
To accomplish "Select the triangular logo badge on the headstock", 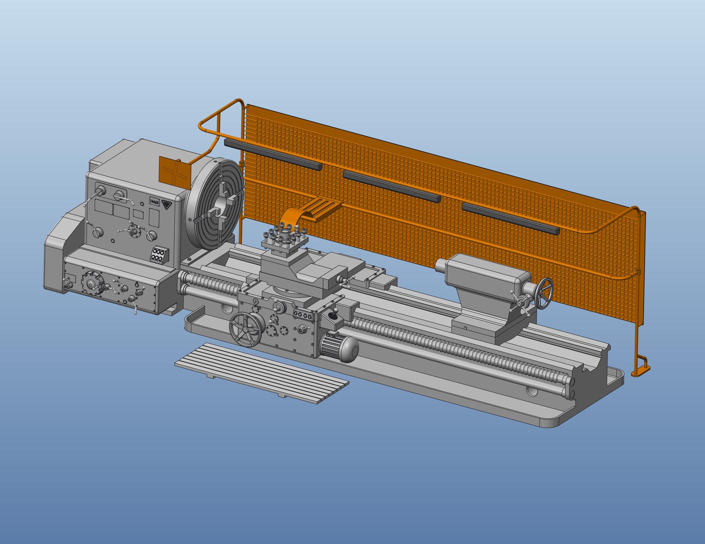I will coord(168,204).
